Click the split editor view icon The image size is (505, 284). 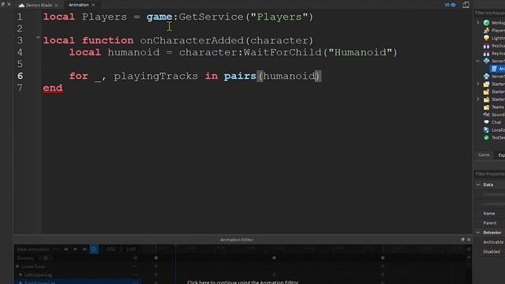[x=466, y=5]
